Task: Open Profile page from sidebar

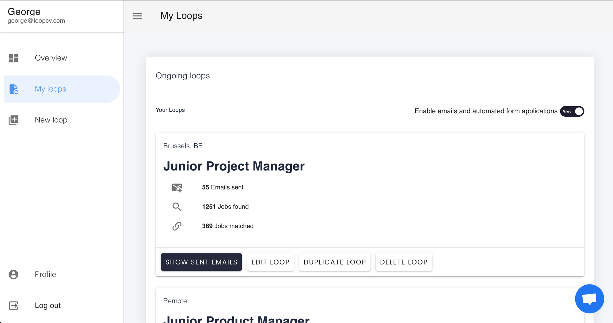Action: 62,275
